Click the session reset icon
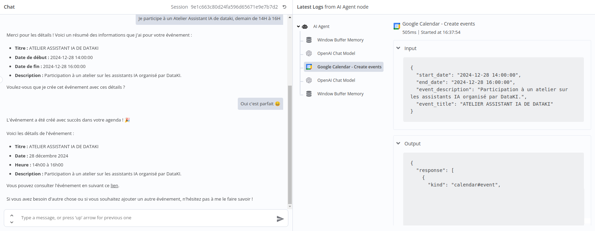 click(x=285, y=7)
